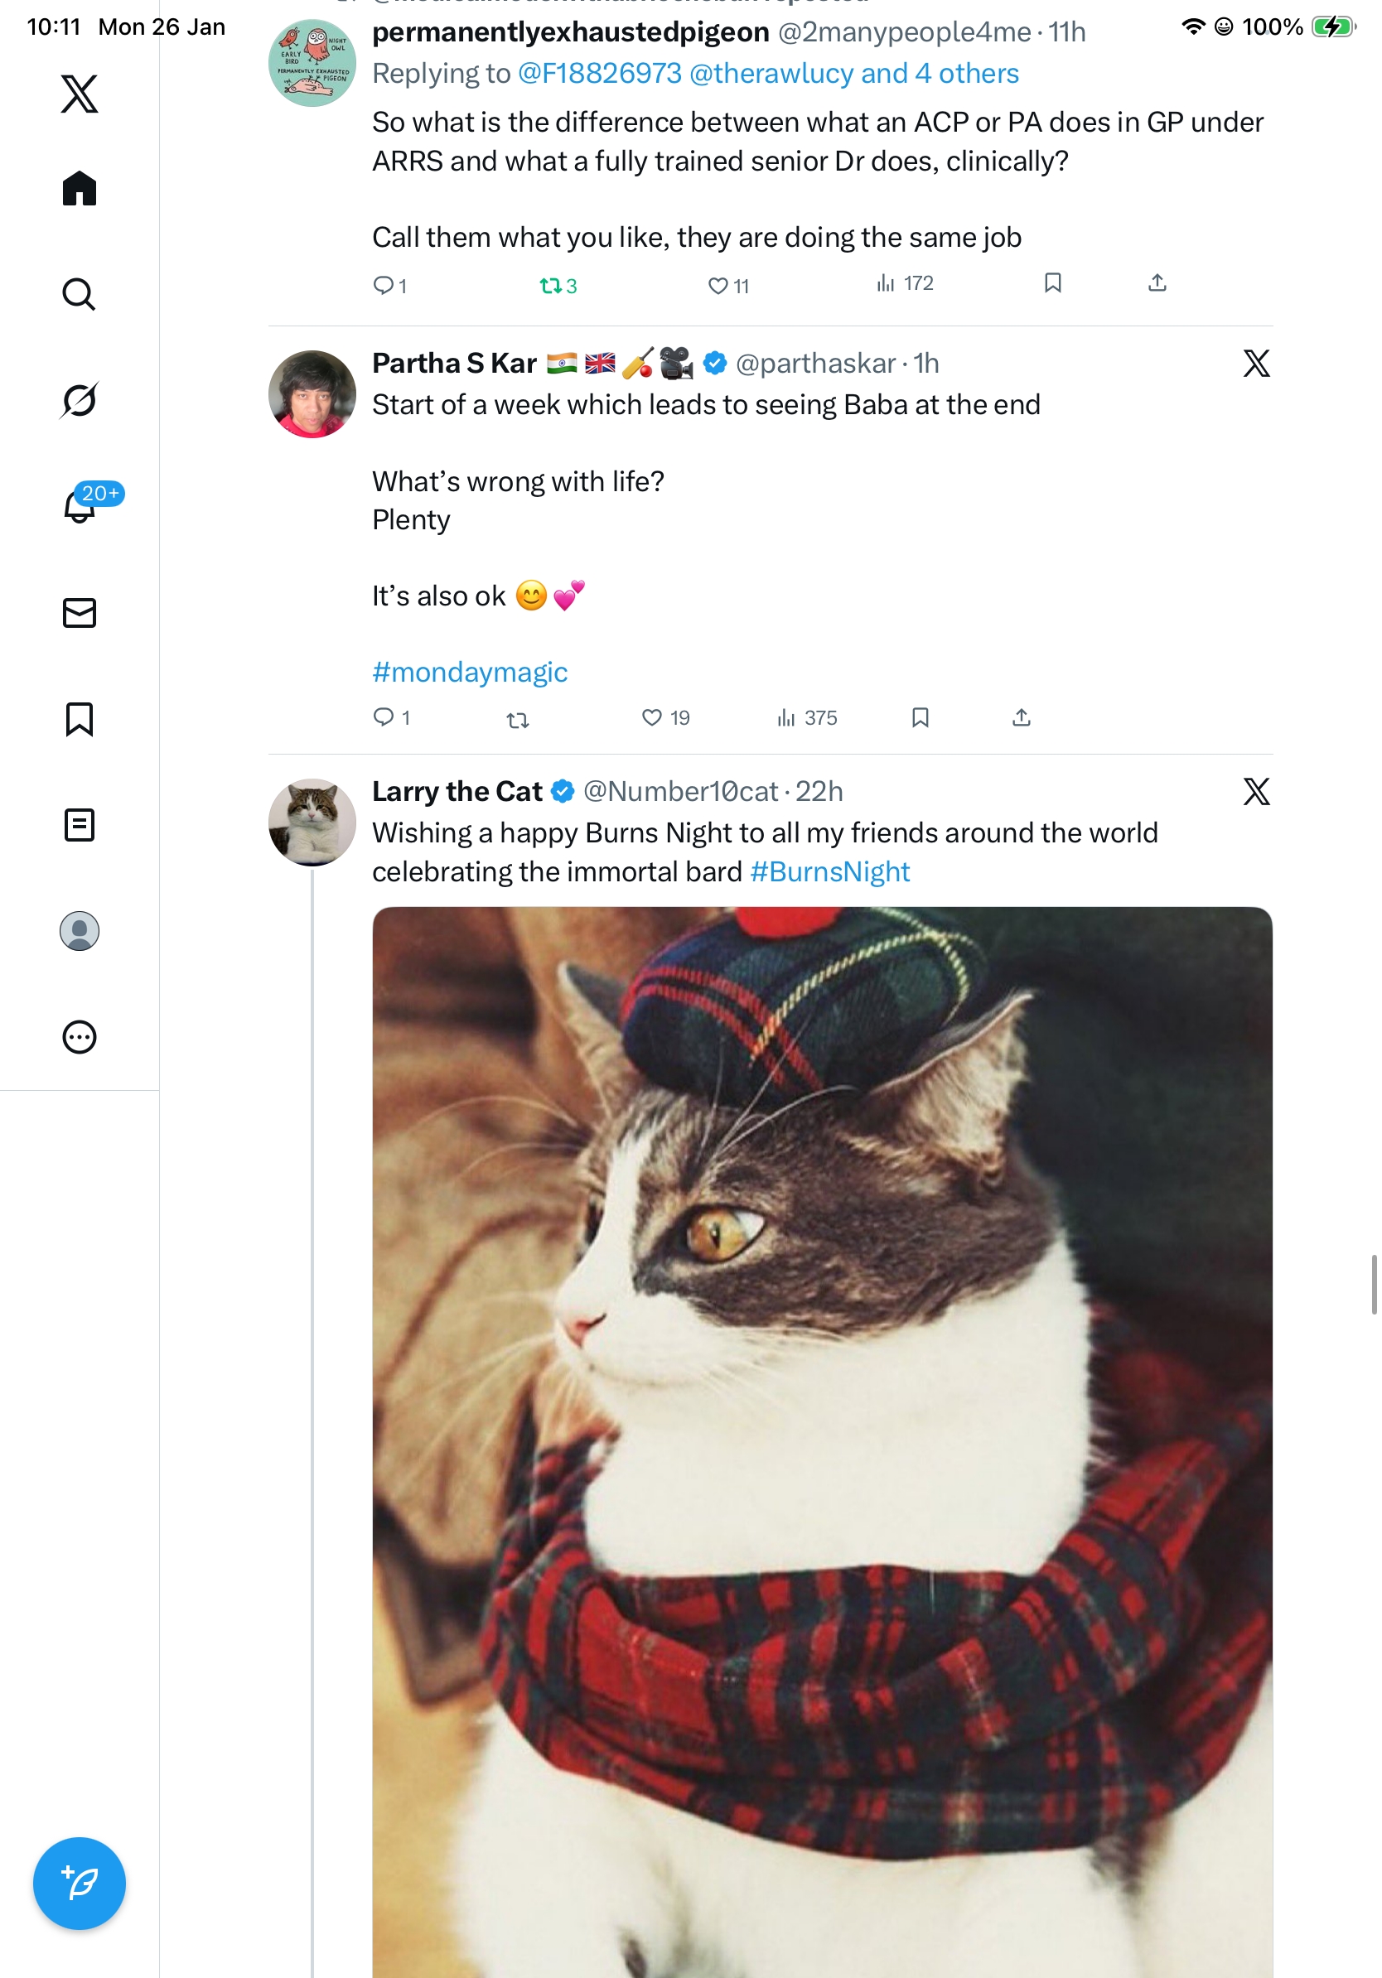This screenshot has height=1978, width=1382.
Task: Open the Profile avatar icon in sidebar
Action: (80, 930)
